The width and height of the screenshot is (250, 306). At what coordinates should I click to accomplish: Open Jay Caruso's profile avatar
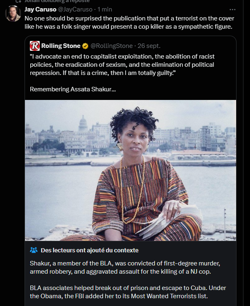(13, 14)
